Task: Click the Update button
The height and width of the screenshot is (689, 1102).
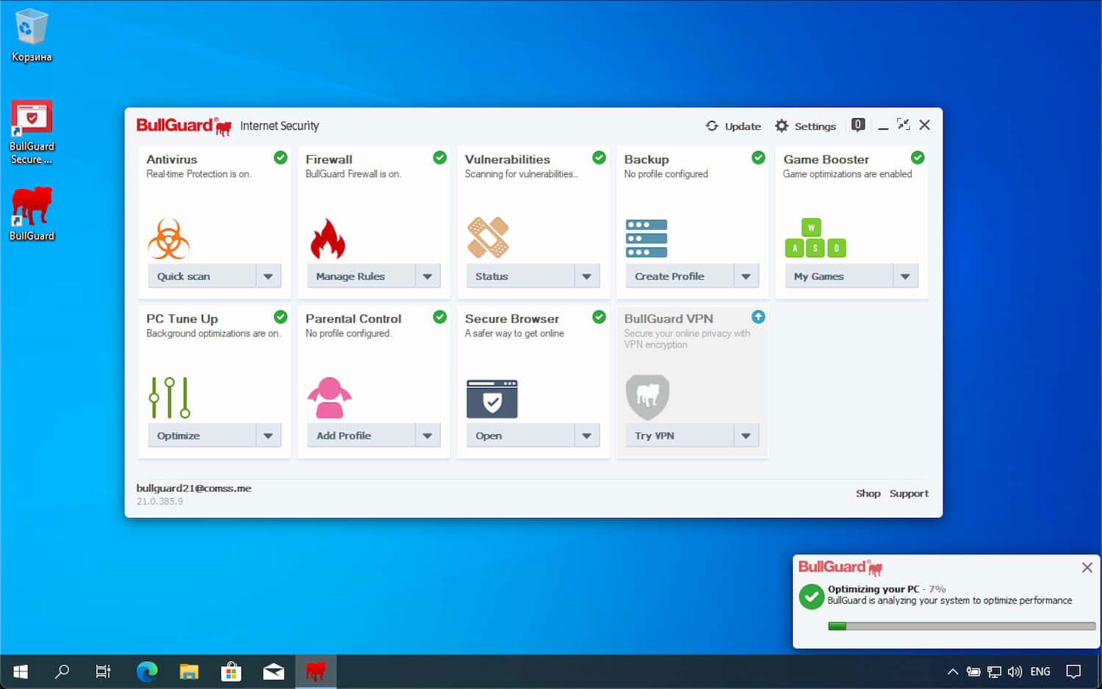Action: point(733,126)
